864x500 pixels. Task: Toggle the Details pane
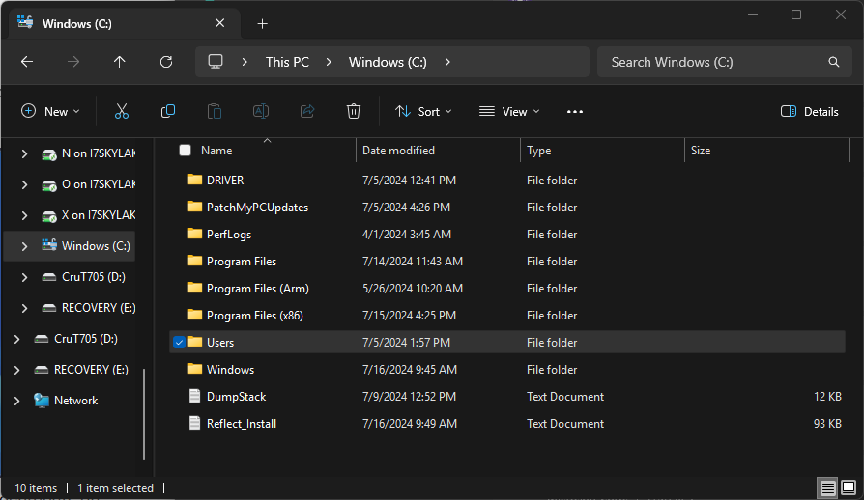click(810, 112)
